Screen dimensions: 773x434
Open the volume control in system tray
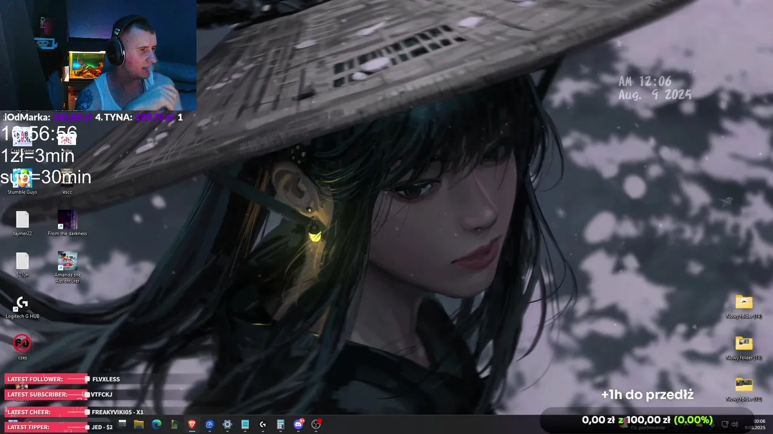click(736, 424)
